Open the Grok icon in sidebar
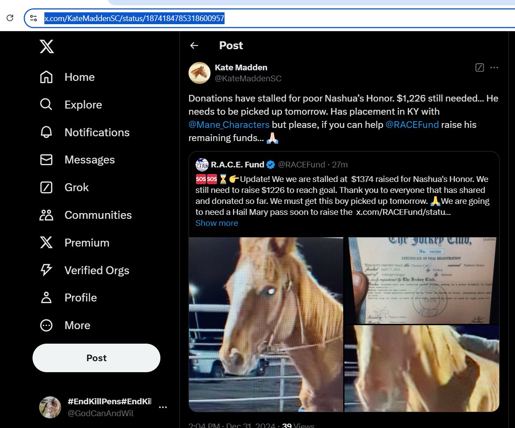Image resolution: width=515 pixels, height=428 pixels. (46, 187)
